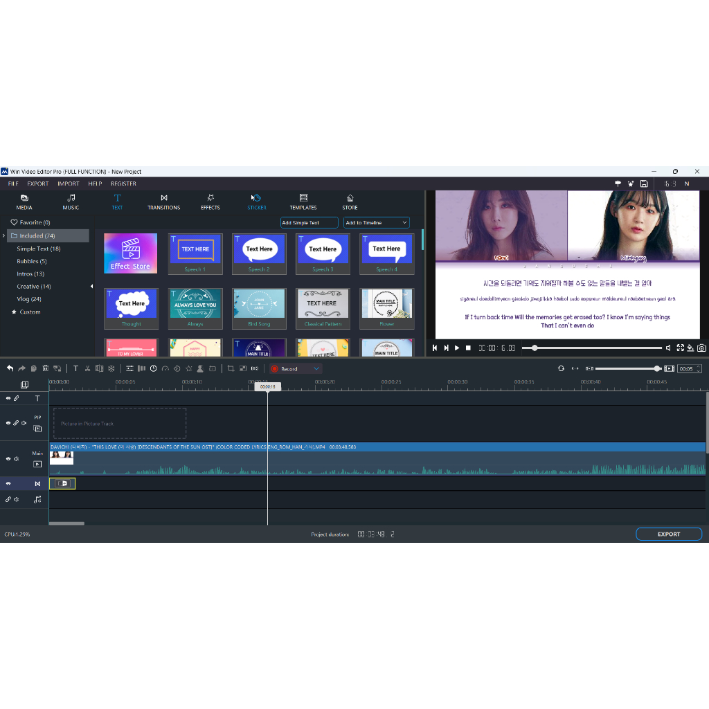Click the preview playback progress slider
This screenshot has height=709, width=709.
coord(592,348)
